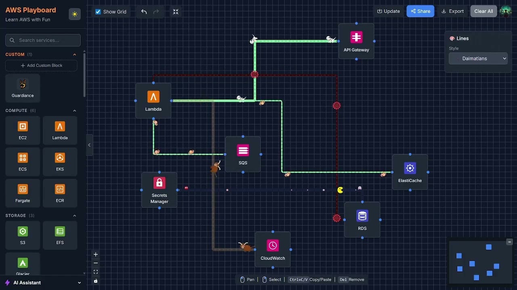The height and width of the screenshot is (290, 517).
Task: Open the Dalmatians line style dropdown
Action: pos(478,58)
